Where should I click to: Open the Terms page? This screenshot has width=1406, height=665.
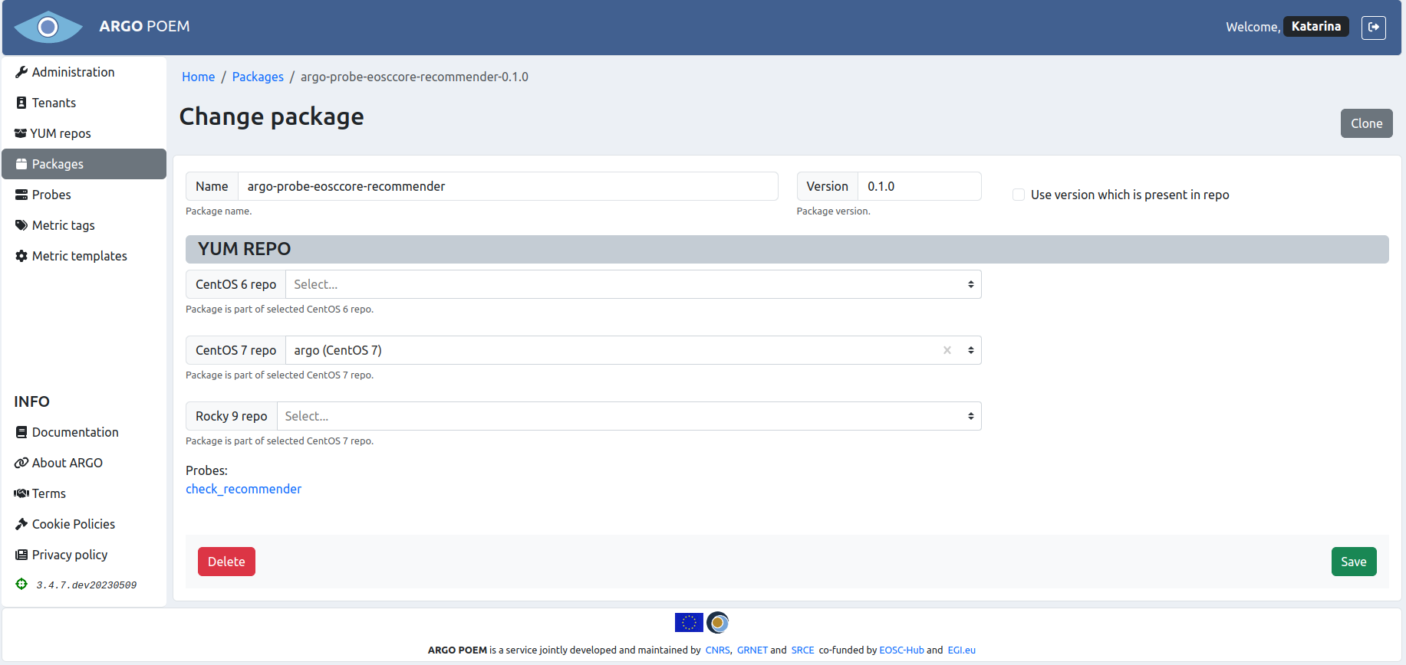[84, 493]
